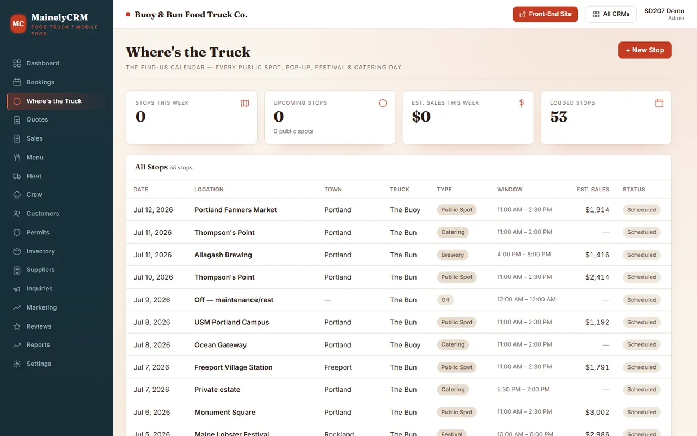Image resolution: width=697 pixels, height=436 pixels.
Task: Click the $3,002 est. sales value
Action: click(x=597, y=413)
